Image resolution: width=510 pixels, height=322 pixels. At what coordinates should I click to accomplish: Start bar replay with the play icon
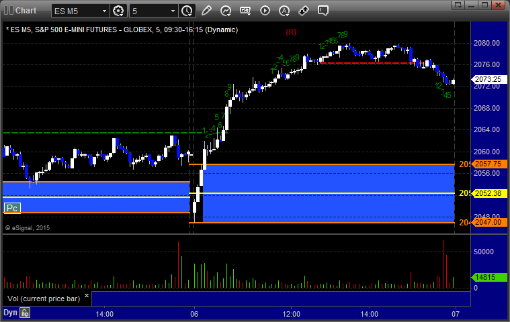click(x=265, y=11)
